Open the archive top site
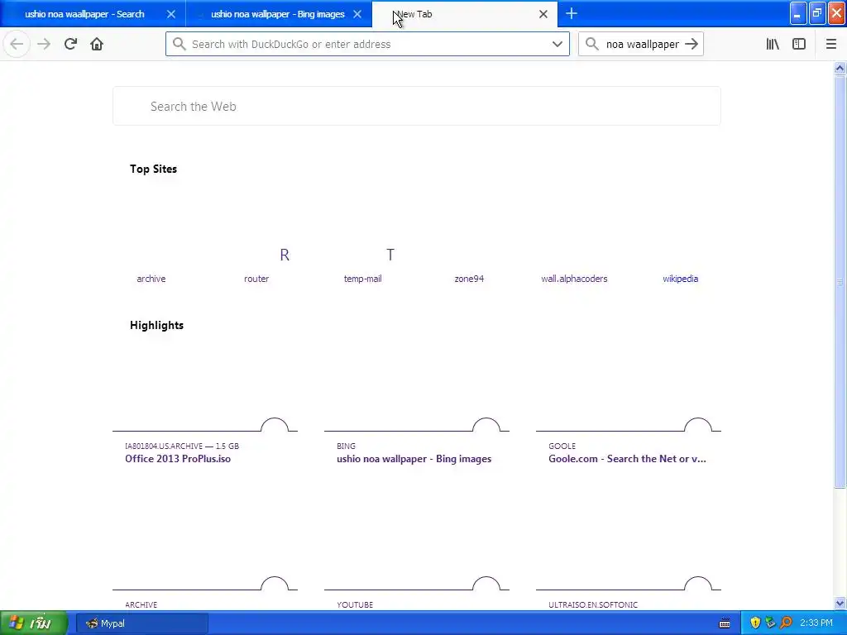Screen dimensions: 847x635 (151, 279)
